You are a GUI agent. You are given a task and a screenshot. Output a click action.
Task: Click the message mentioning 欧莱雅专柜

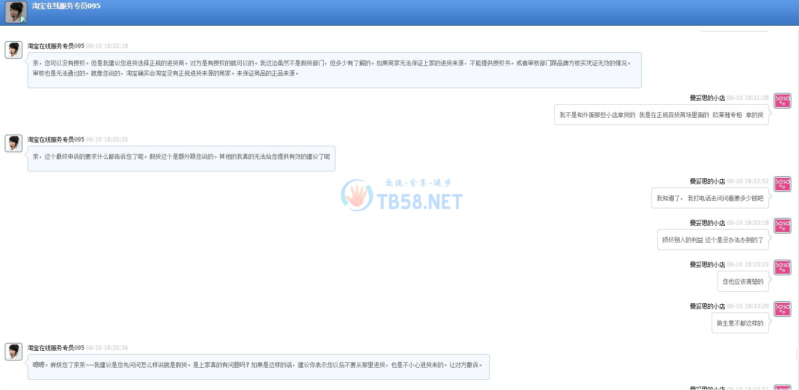pyautogui.click(x=661, y=115)
